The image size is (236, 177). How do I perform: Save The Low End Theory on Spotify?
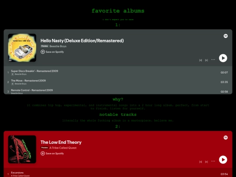click(x=52, y=153)
